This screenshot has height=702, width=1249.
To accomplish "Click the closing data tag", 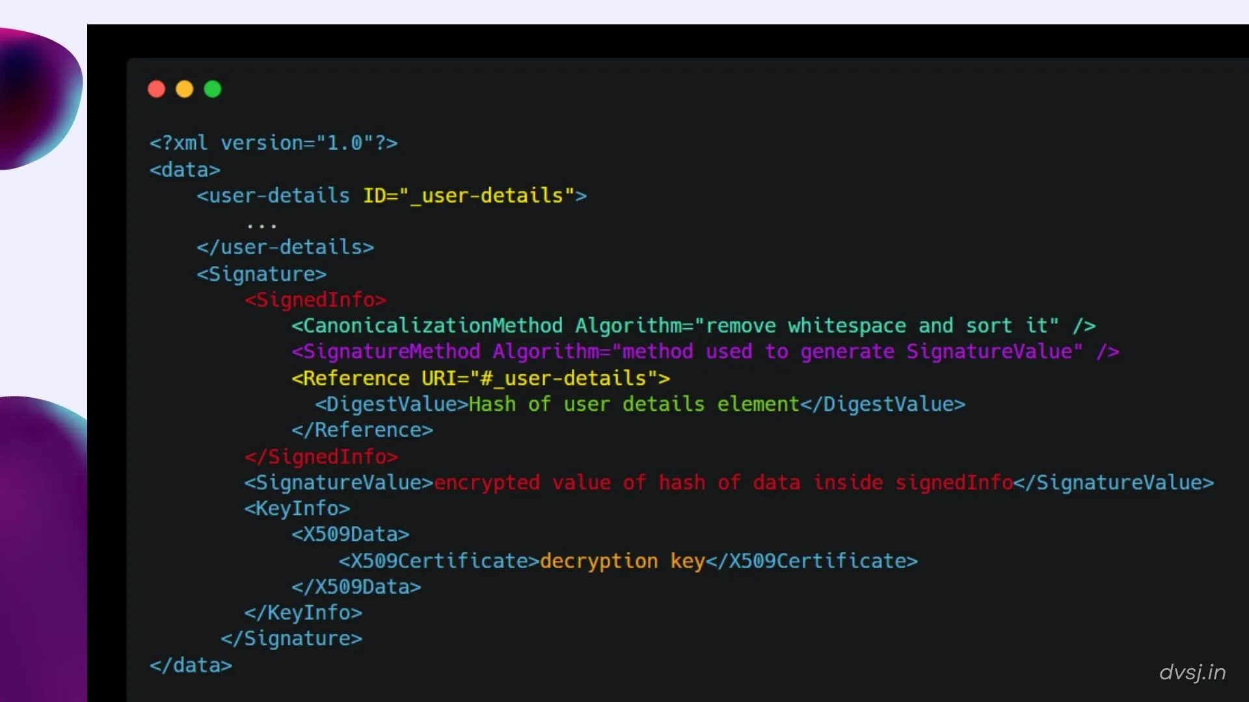I will (190, 665).
